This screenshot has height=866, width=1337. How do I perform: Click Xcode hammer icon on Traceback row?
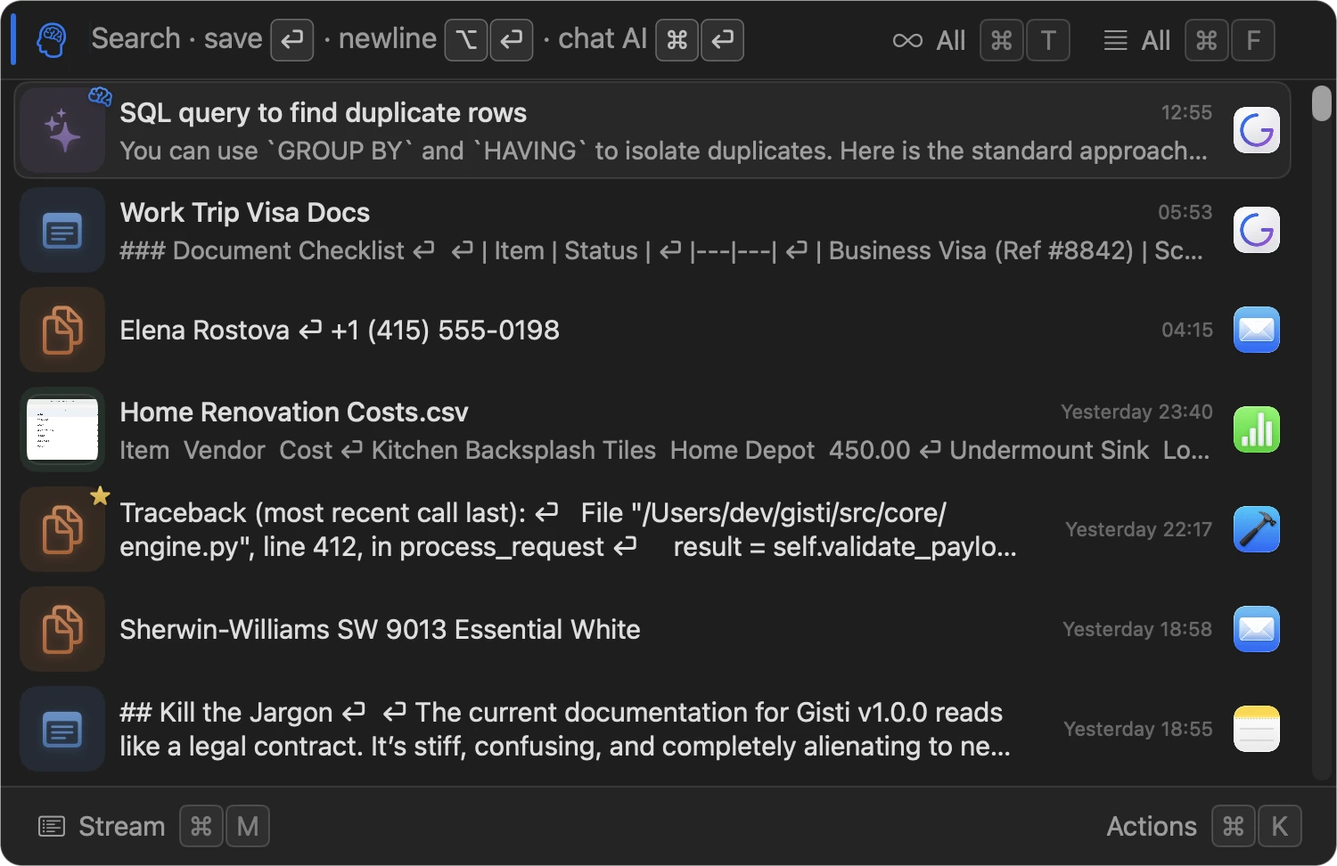click(x=1257, y=529)
